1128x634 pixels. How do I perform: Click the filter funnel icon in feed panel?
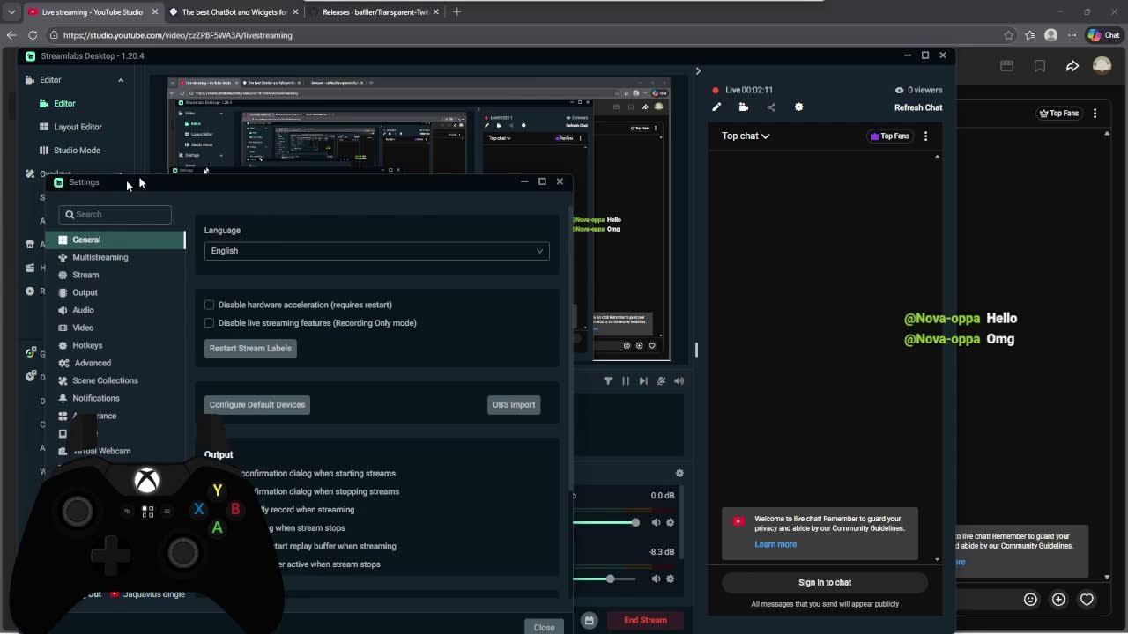point(608,381)
